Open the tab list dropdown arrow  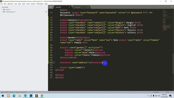pyautogui.click(x=172, y=7)
